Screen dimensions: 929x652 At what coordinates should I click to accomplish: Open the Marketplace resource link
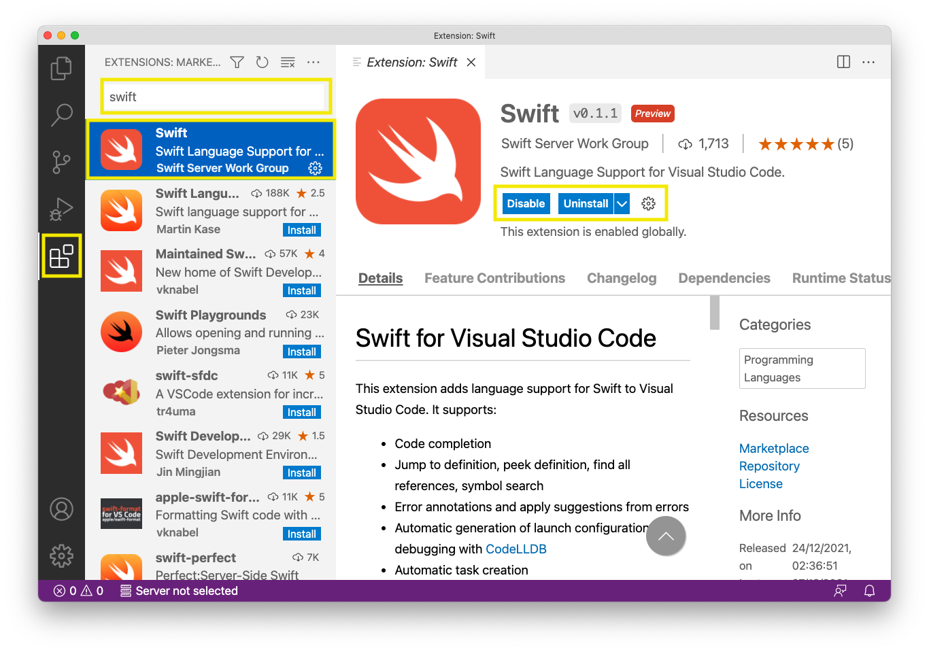[774, 449]
